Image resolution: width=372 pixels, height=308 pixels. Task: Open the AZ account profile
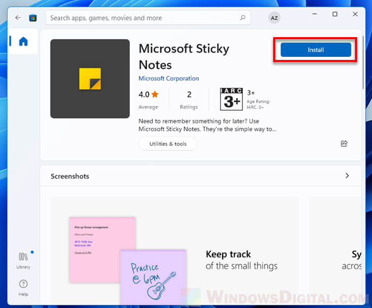[x=274, y=18]
